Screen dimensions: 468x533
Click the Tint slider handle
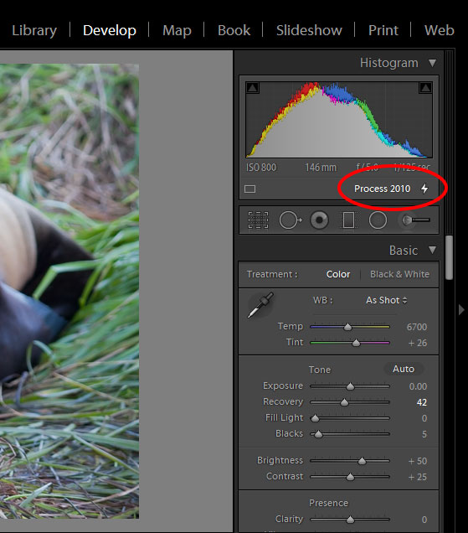[356, 343]
